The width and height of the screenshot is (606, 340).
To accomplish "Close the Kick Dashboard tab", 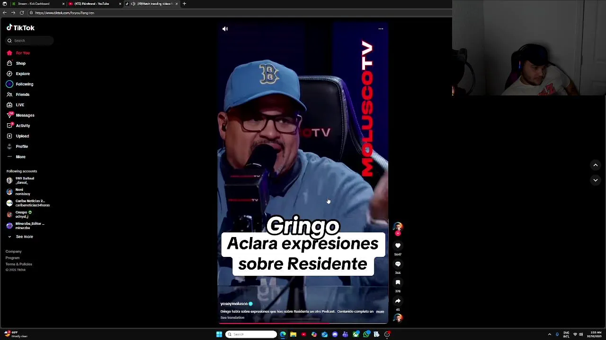I will click(x=63, y=4).
